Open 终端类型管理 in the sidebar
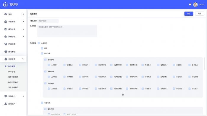Image resolution: width=207 pixels, height=116 pixels. [x=13, y=82]
